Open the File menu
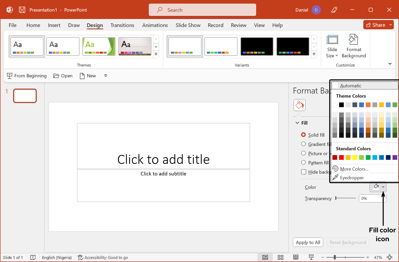 click(x=13, y=25)
